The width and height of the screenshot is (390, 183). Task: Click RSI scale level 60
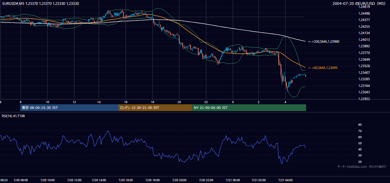(x=360, y=137)
